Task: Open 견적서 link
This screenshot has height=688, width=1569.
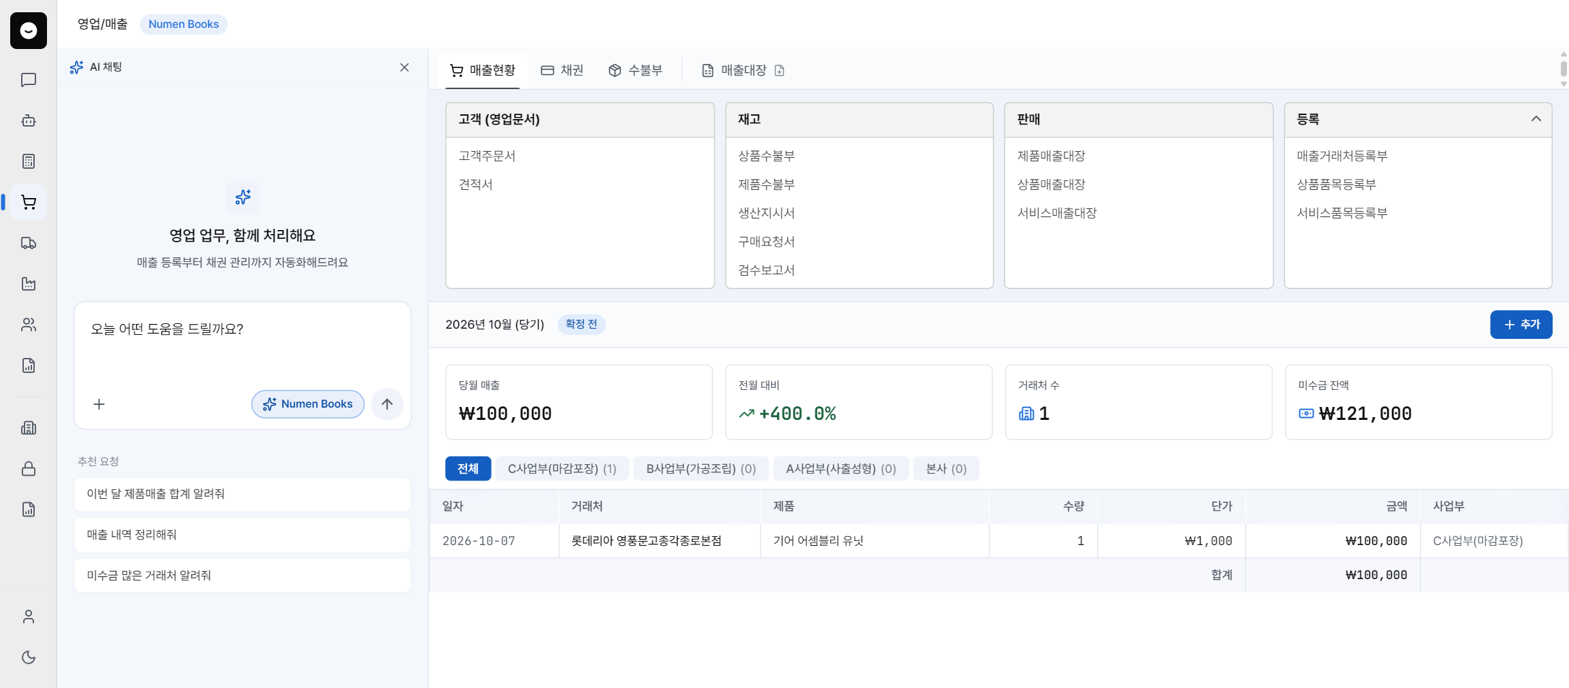Action: coord(475,184)
